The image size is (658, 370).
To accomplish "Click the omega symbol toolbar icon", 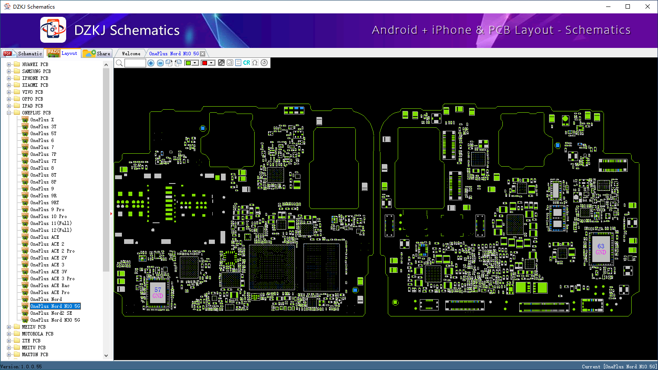I will (255, 63).
